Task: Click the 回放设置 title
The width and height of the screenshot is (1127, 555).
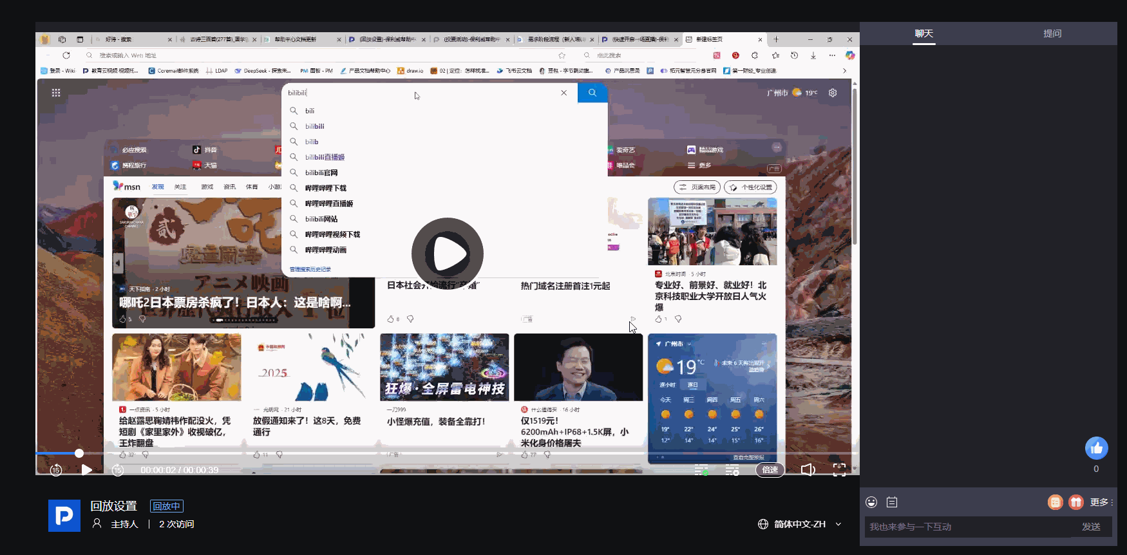Action: point(113,506)
